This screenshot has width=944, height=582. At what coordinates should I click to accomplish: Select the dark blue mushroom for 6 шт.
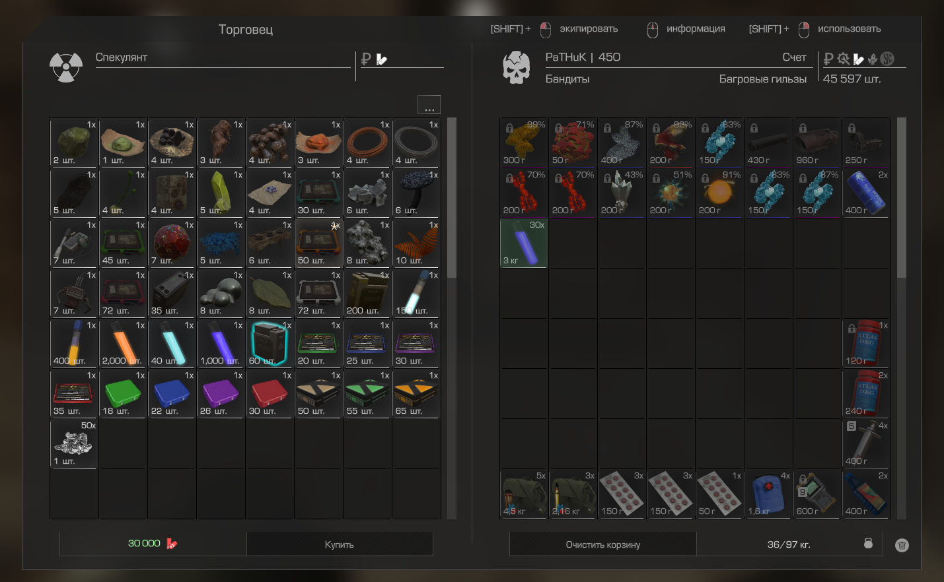[x=416, y=193]
